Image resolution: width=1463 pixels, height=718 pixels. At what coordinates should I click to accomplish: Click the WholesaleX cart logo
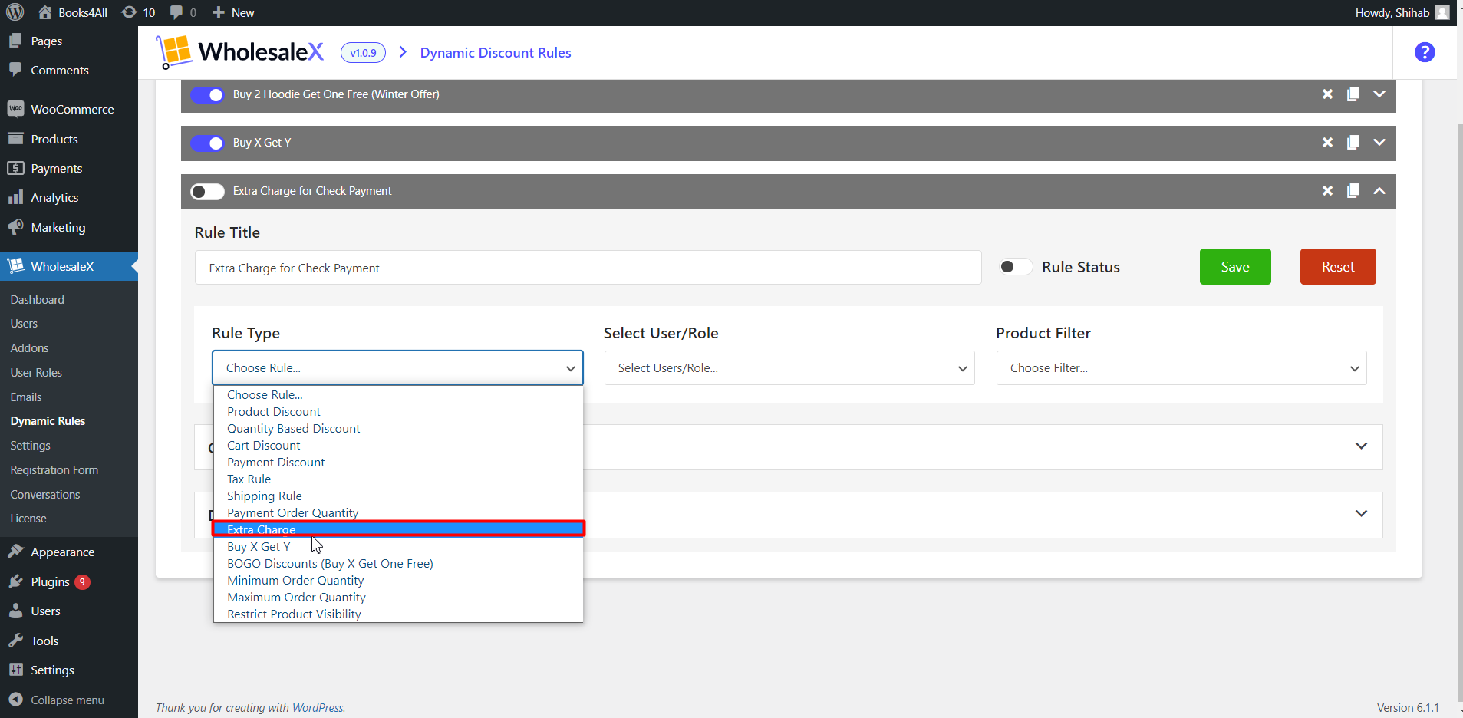(174, 52)
